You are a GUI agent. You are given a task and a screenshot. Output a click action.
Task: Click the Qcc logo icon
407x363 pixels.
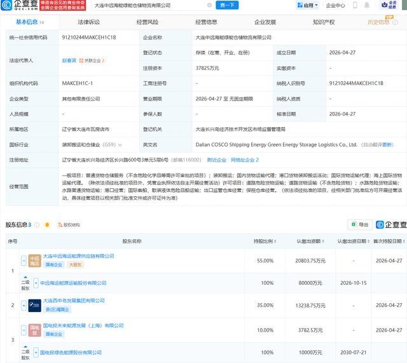tap(6, 5)
